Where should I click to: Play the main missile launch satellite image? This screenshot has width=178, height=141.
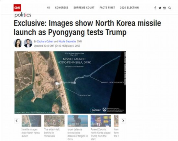click(x=70, y=82)
